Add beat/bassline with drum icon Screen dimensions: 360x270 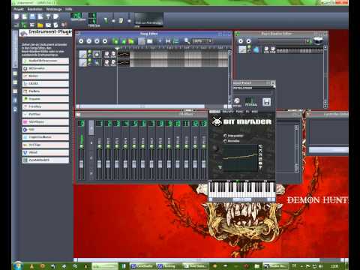(318, 40)
